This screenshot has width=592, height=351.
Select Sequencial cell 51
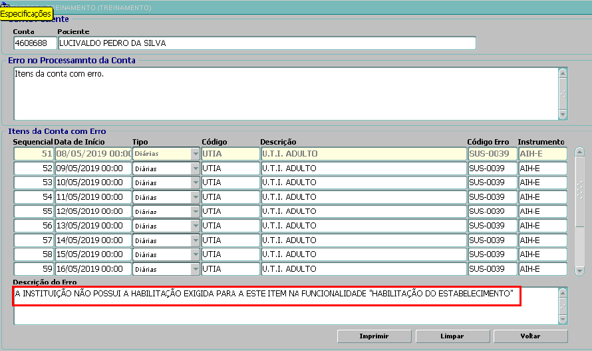34,154
